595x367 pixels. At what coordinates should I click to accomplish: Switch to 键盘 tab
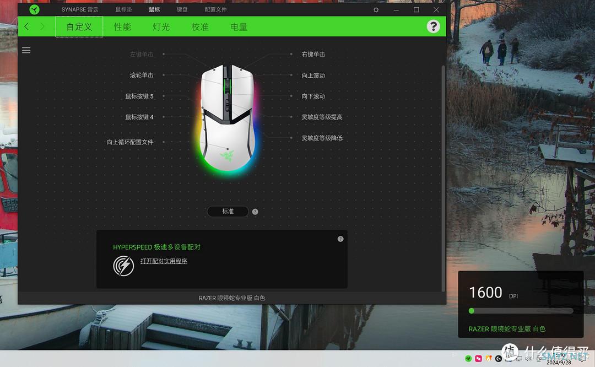click(x=182, y=9)
